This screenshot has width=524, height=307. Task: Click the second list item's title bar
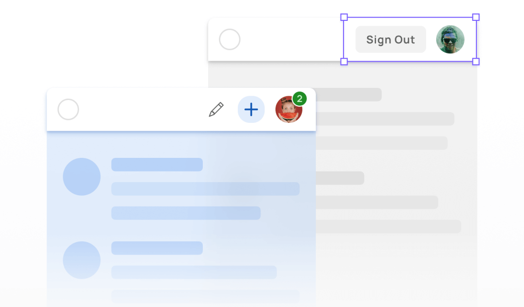pyautogui.click(x=157, y=248)
